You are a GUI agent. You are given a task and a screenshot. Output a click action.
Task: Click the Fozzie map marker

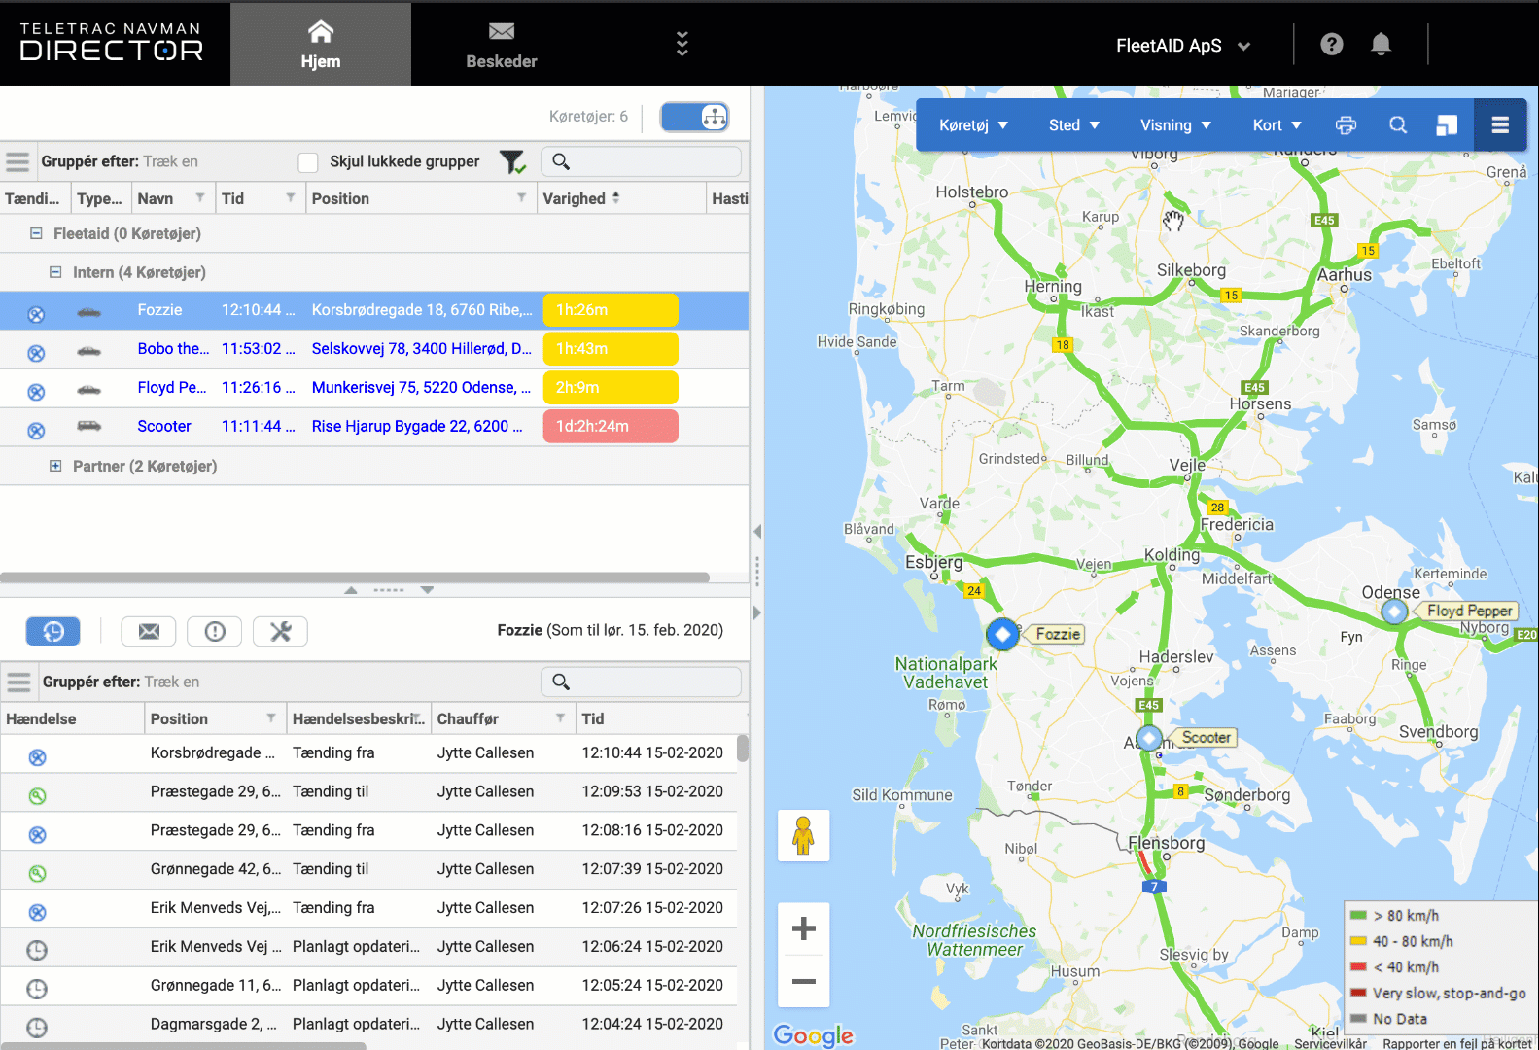[1002, 634]
